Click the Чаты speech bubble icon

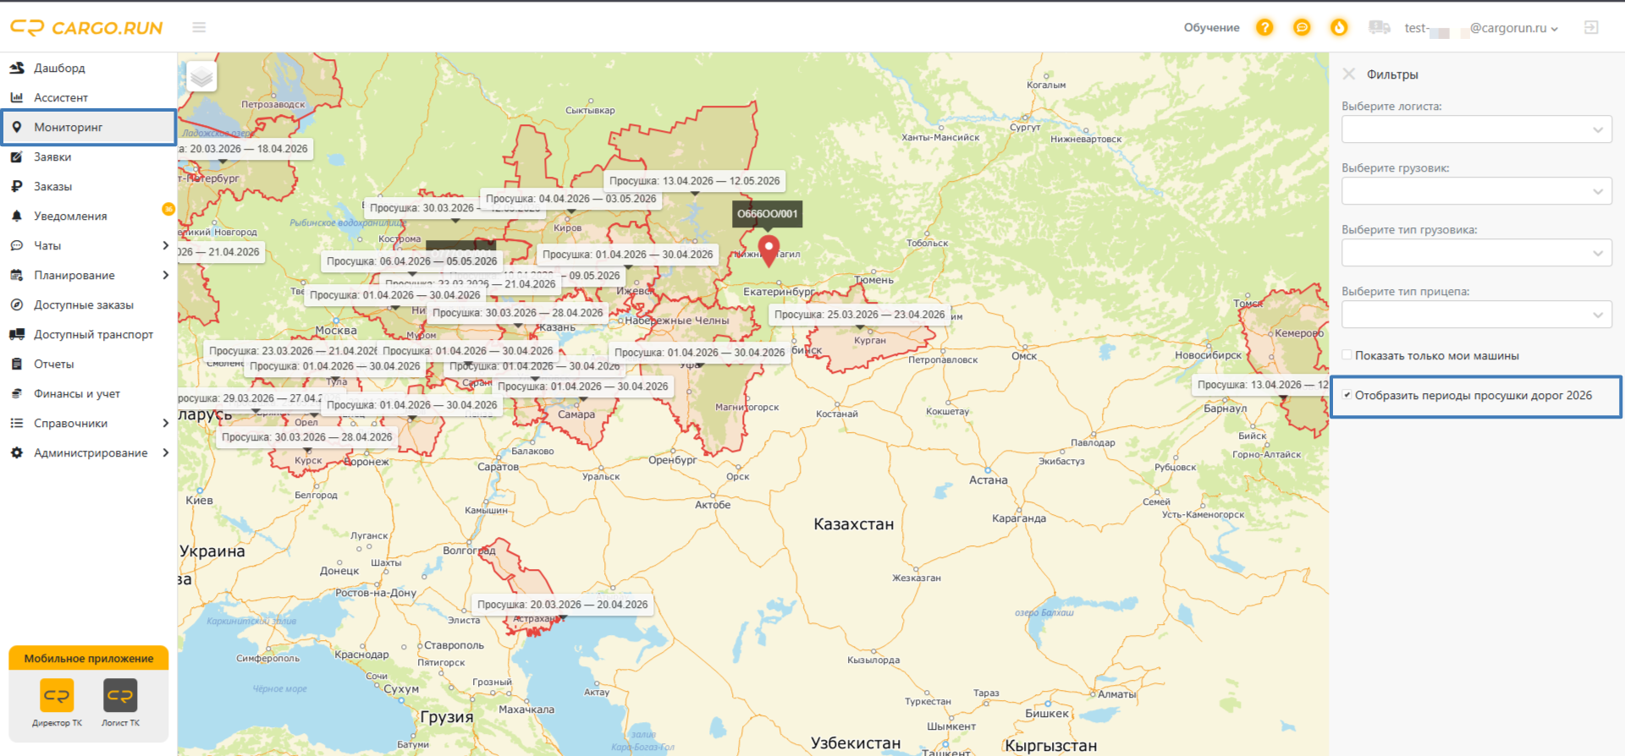17,245
